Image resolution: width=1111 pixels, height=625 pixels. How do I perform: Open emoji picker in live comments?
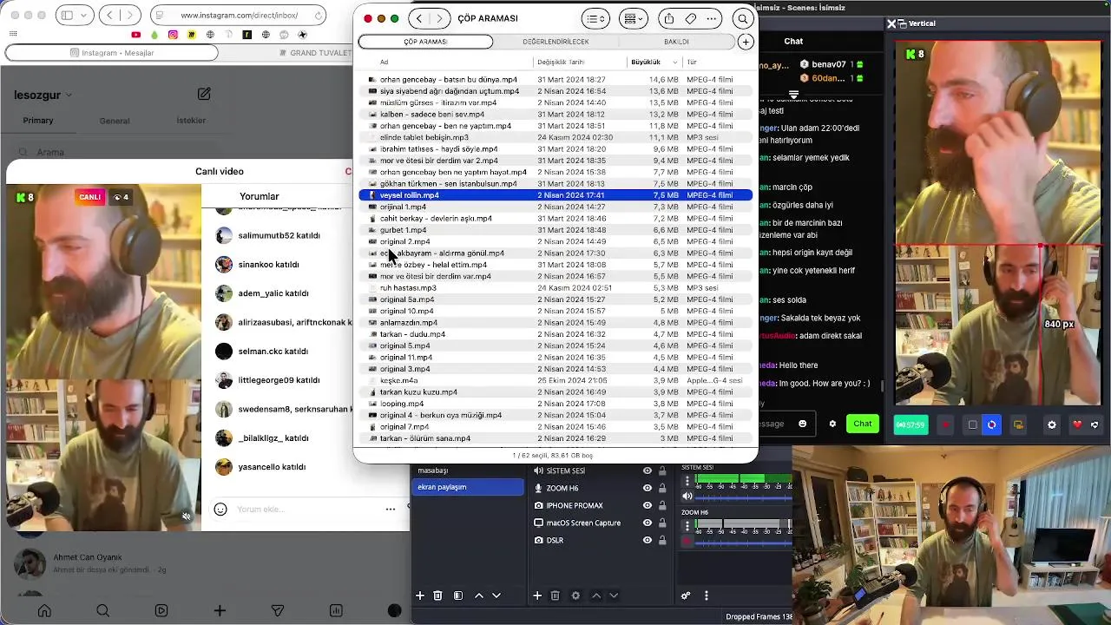(x=220, y=510)
